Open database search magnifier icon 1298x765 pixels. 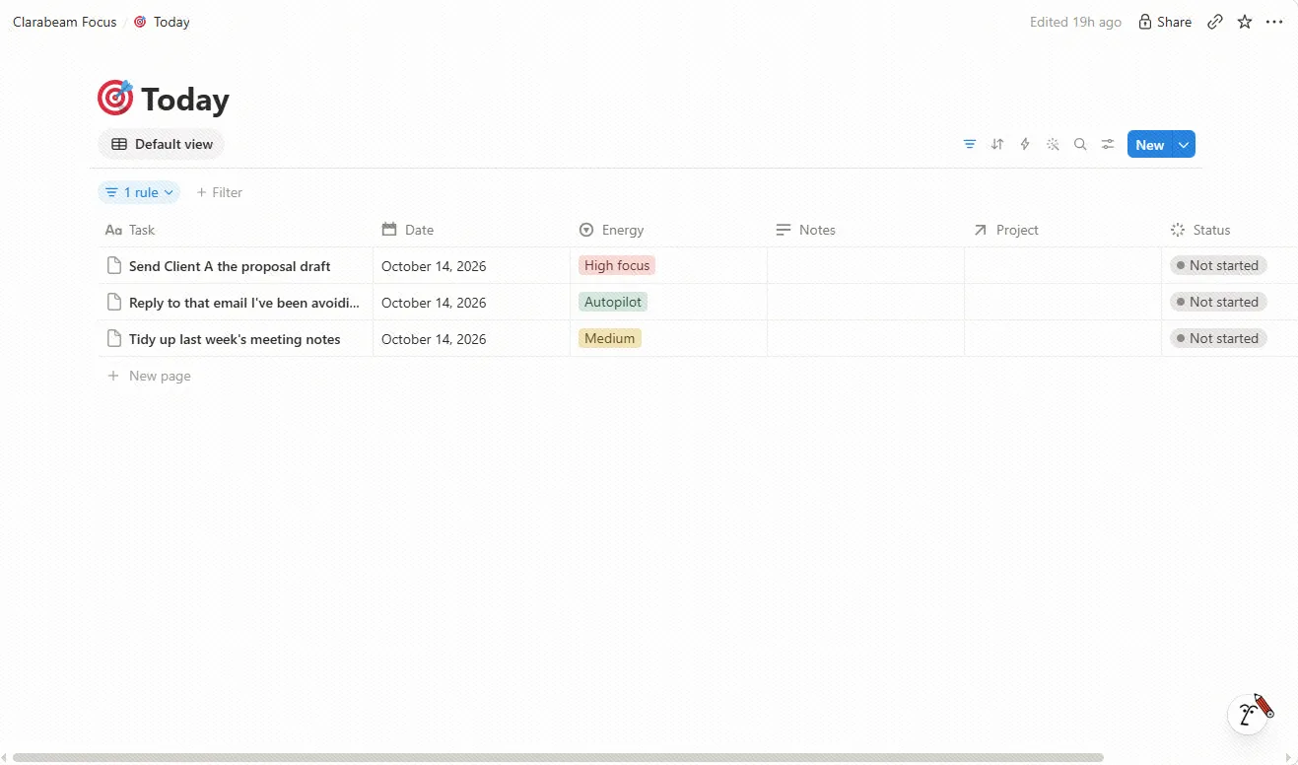click(x=1080, y=145)
